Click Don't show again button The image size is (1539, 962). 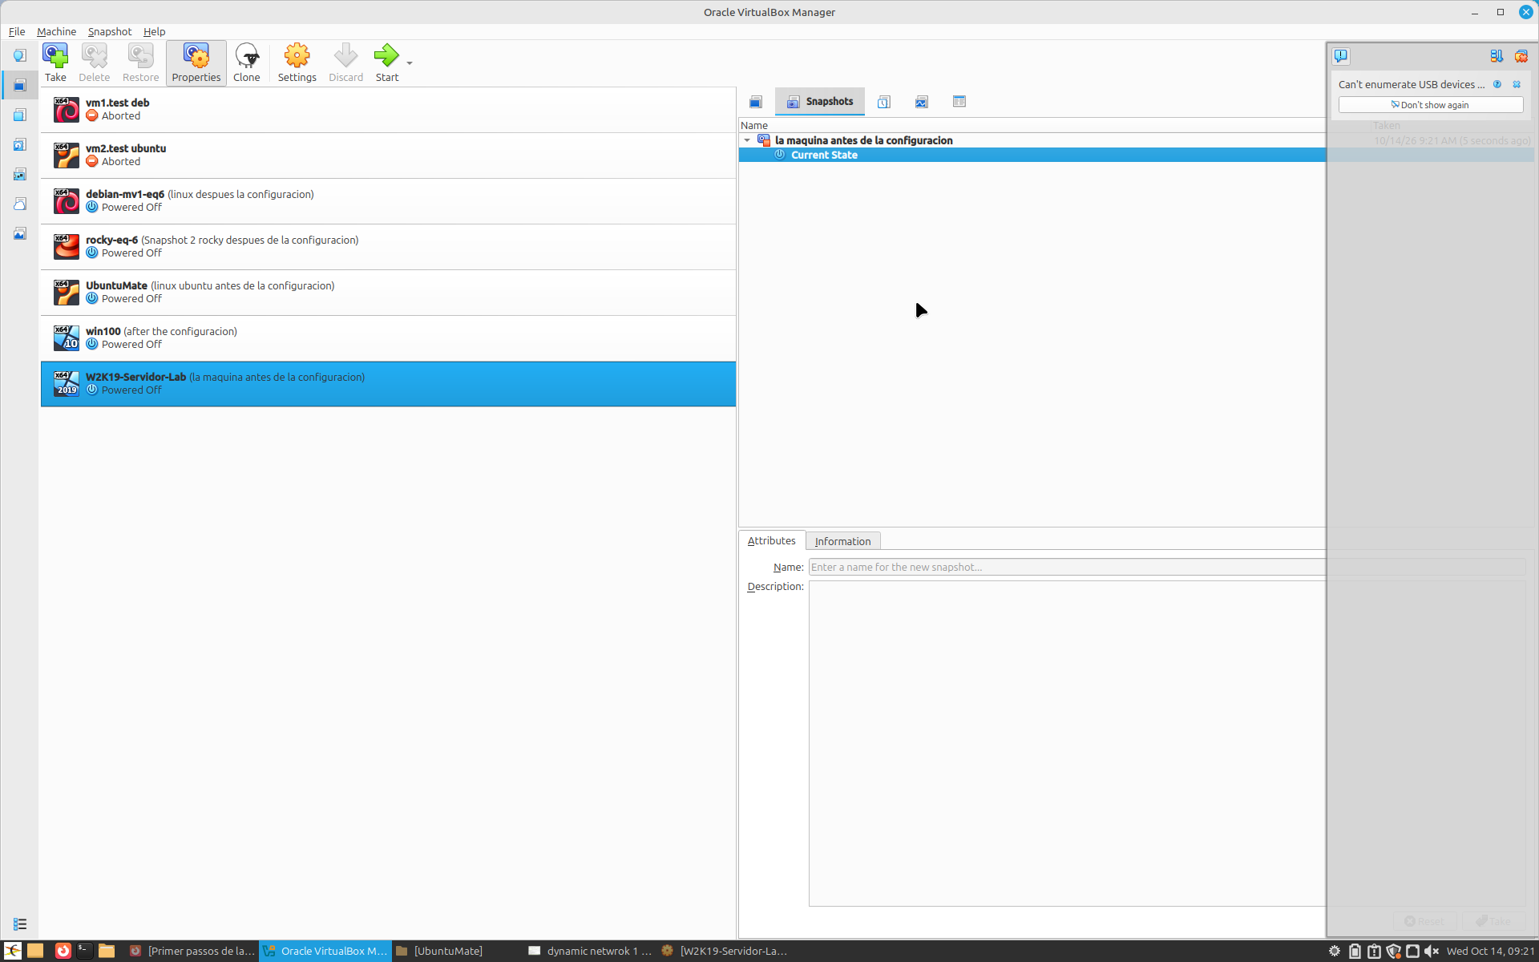pos(1431,105)
